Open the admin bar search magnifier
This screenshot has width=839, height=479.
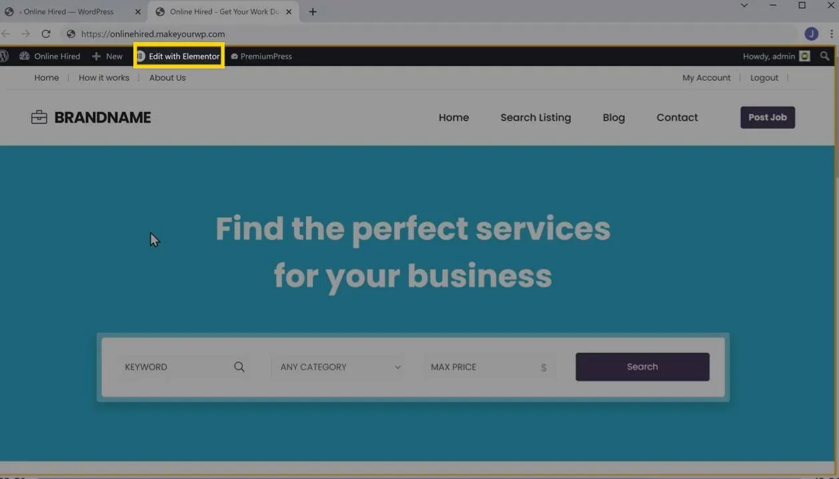point(825,56)
